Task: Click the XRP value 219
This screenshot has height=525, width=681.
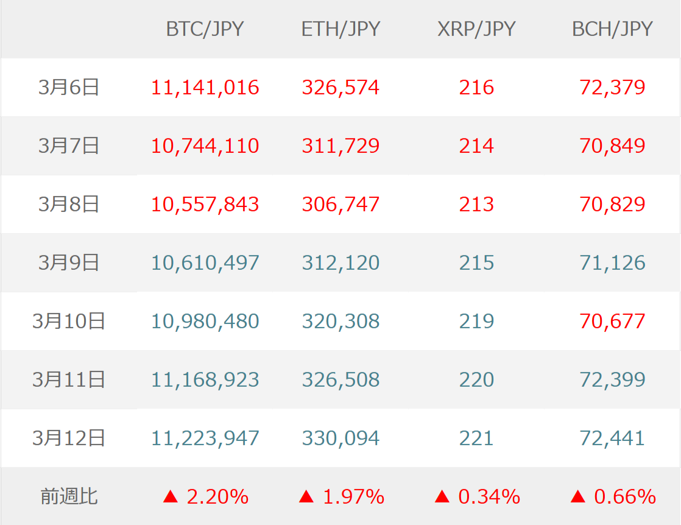Action: tap(476, 322)
